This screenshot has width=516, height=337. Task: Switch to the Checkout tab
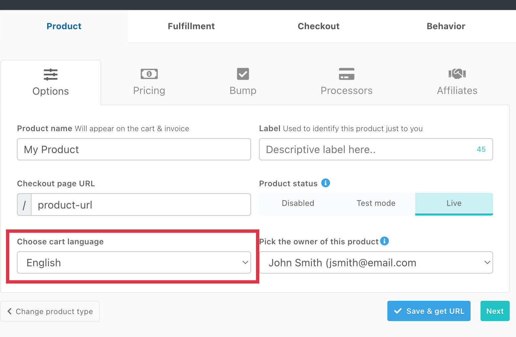[x=318, y=26]
